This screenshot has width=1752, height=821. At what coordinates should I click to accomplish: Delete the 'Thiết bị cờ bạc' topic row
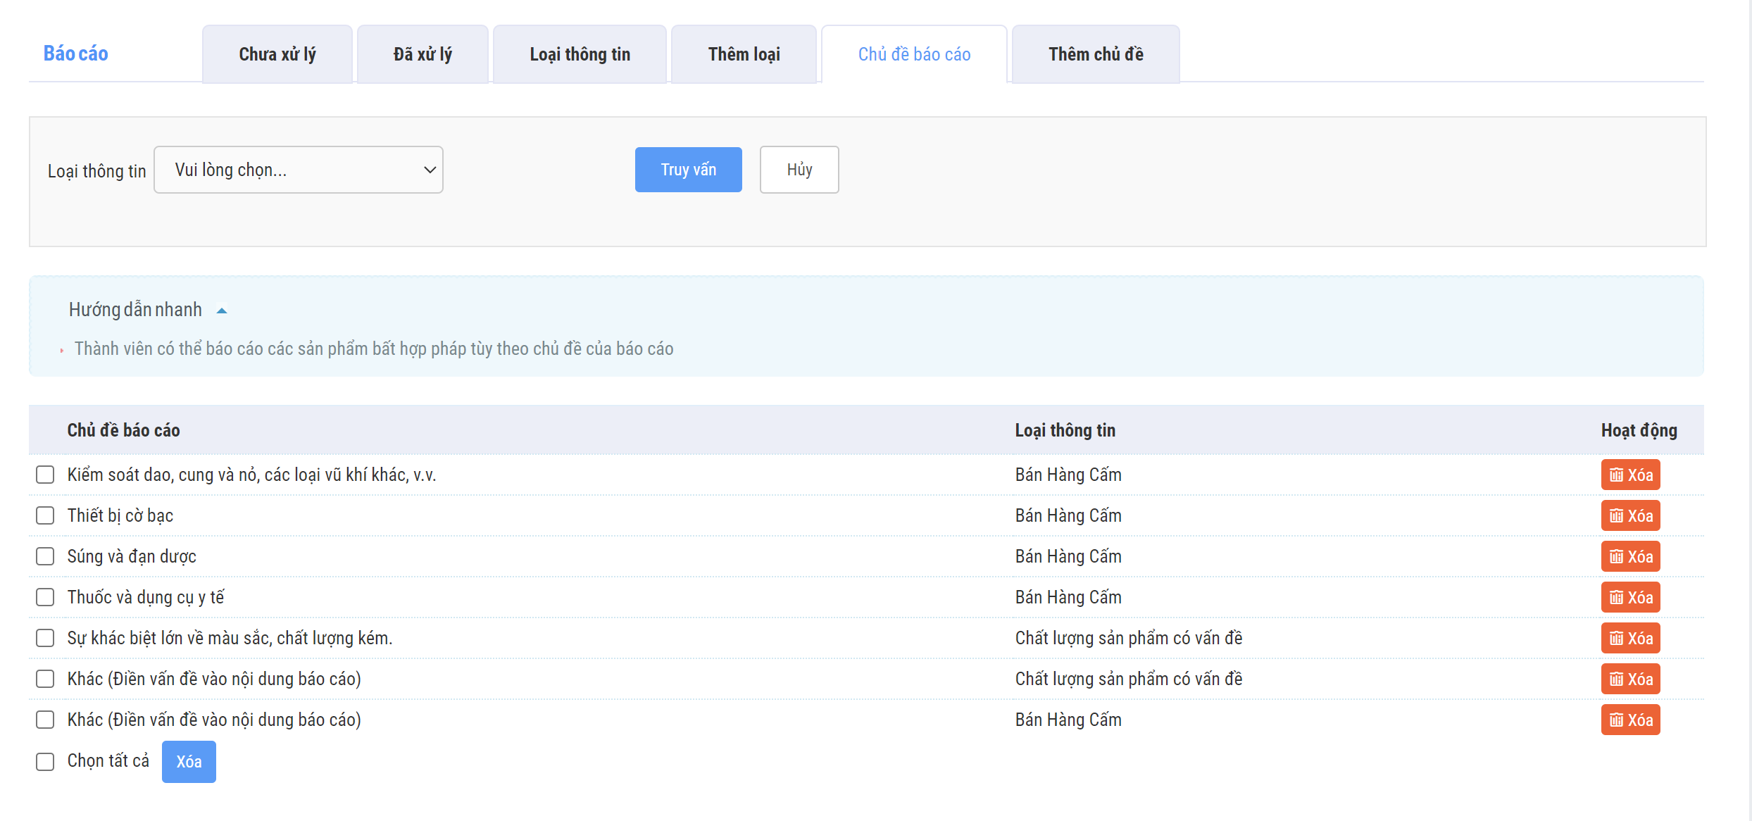(1630, 515)
